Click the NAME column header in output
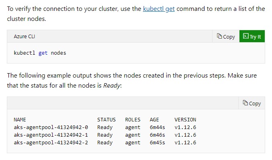This screenshot has width=272, height=160. pyautogui.click(x=20, y=120)
